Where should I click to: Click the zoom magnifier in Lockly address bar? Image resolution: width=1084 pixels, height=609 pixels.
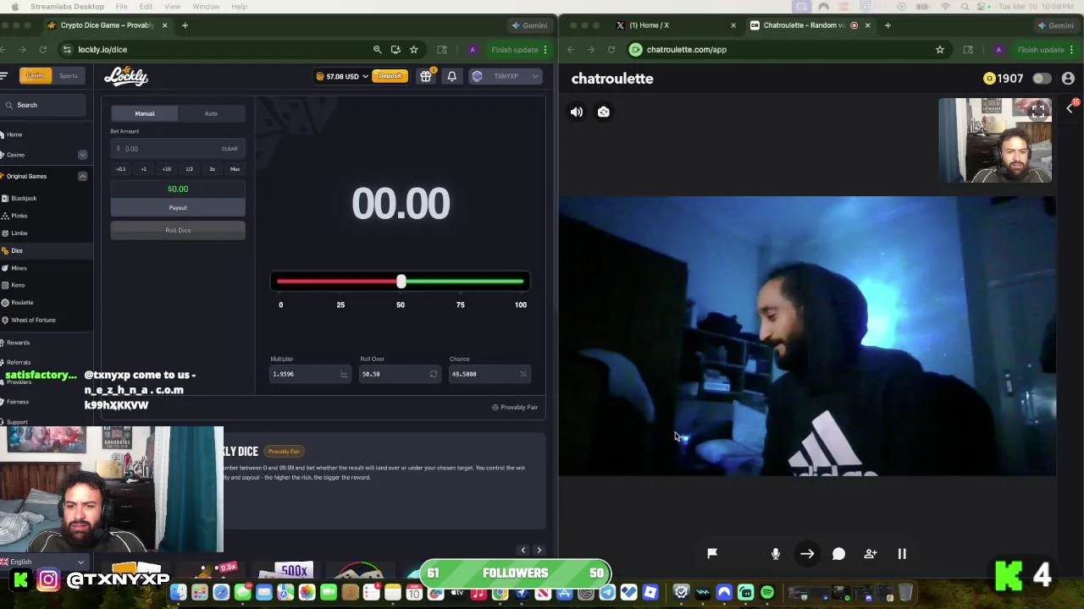tap(378, 50)
